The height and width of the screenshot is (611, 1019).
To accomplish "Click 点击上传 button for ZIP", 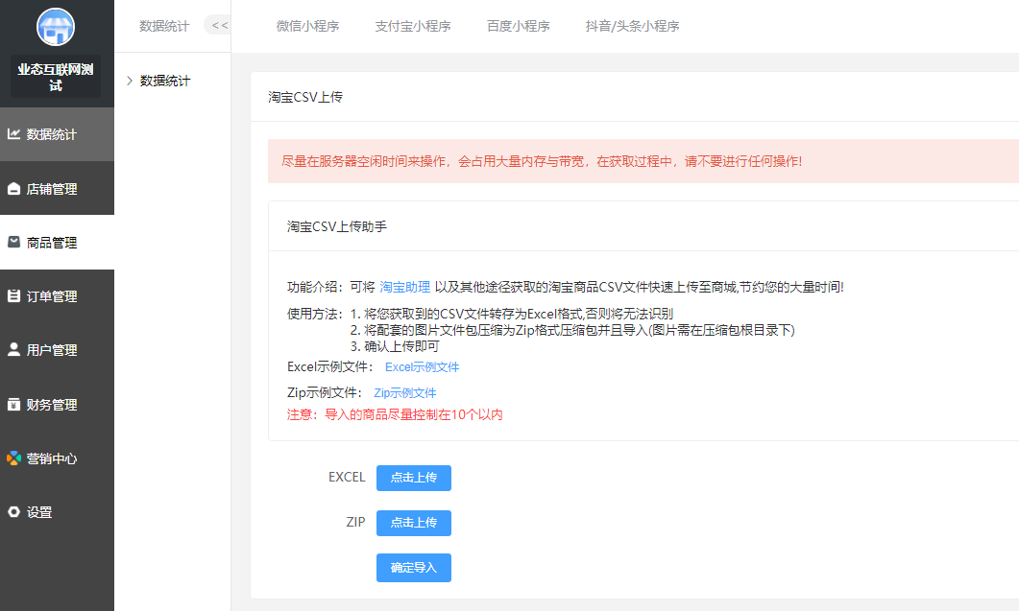I will point(414,523).
